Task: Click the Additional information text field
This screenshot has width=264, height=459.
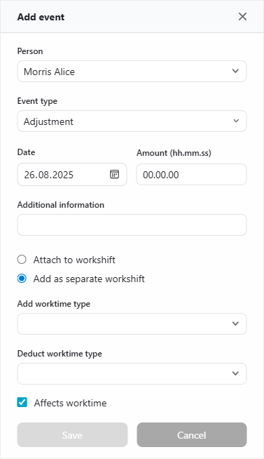Action: (x=132, y=225)
